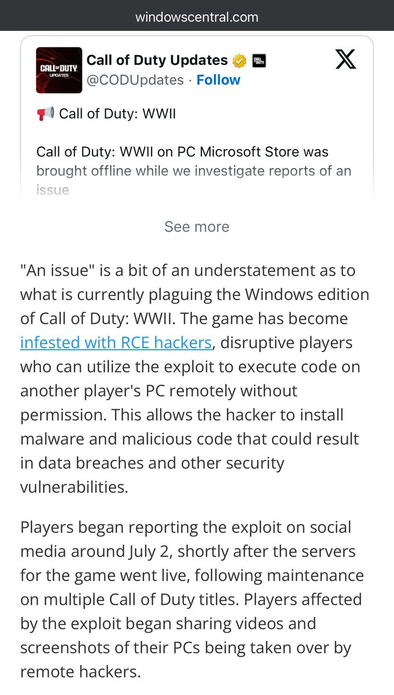394x695 pixels.
Task: Open the X logo on the embedded post
Action: [x=346, y=59]
